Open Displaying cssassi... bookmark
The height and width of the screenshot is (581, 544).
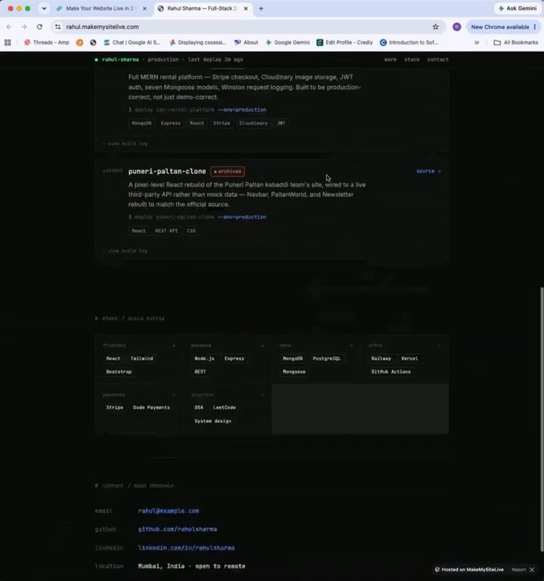(x=198, y=42)
